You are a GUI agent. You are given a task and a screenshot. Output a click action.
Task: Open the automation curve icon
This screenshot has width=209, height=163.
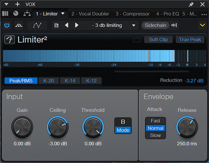click(x=37, y=25)
